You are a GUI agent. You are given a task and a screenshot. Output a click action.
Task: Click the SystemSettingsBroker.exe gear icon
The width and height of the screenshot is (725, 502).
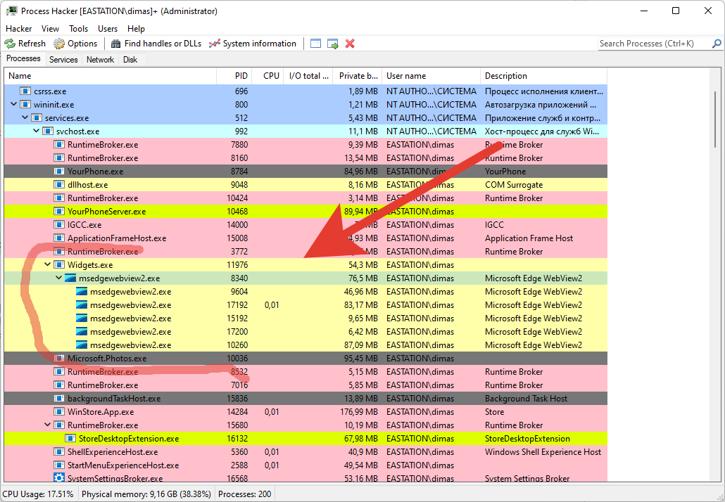tap(58, 477)
